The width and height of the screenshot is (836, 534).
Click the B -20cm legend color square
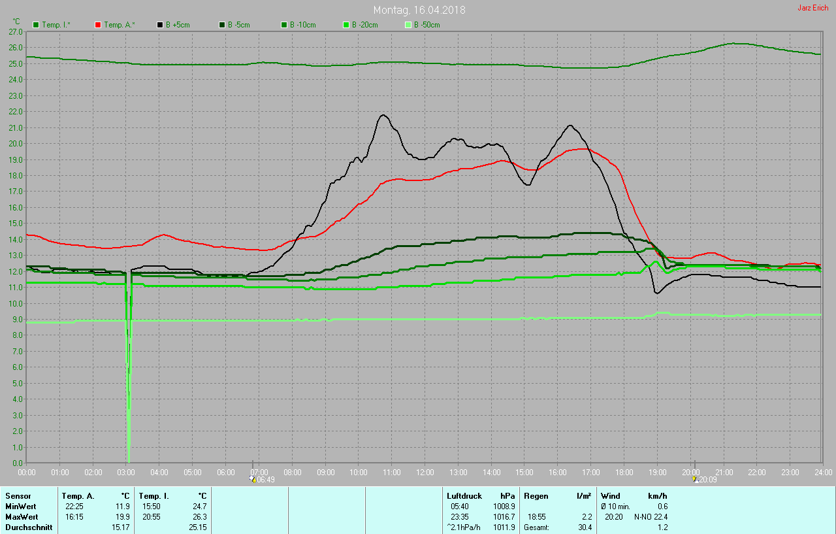tap(346, 25)
